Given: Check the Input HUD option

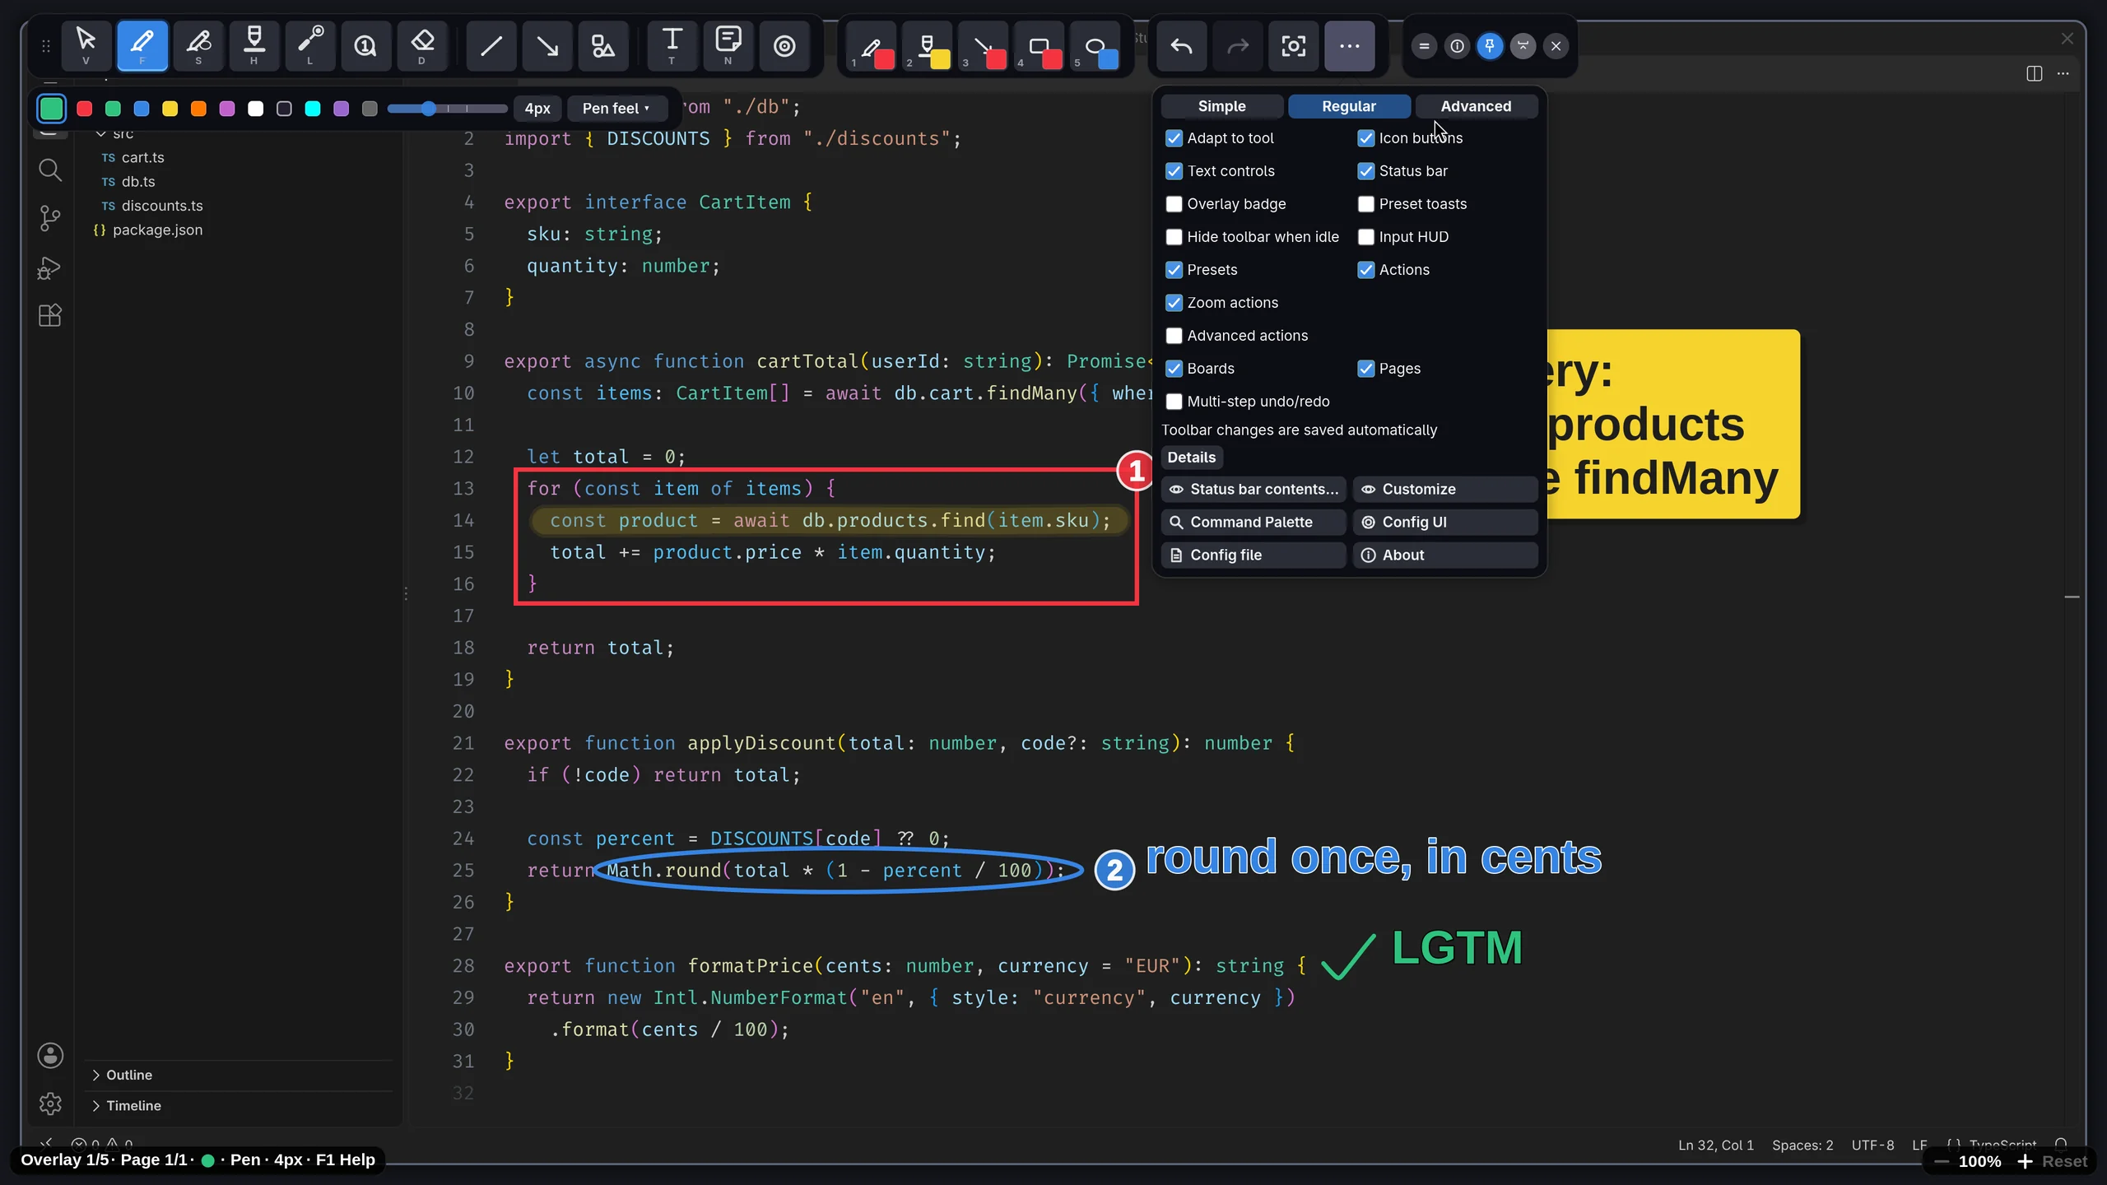Looking at the screenshot, I should point(1366,237).
